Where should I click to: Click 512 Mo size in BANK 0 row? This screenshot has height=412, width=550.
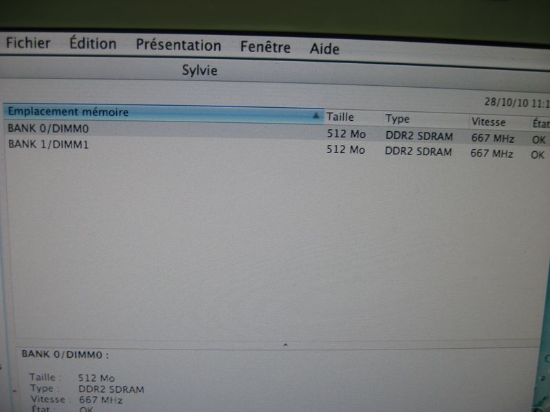346,134
